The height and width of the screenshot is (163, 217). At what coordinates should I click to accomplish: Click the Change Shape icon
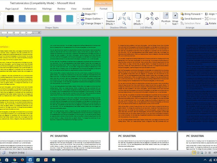click(83, 23)
